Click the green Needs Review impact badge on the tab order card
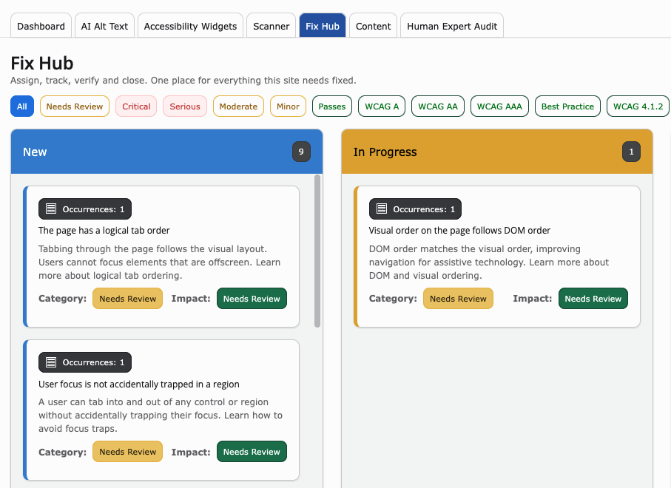This screenshot has height=488, width=671. [252, 299]
